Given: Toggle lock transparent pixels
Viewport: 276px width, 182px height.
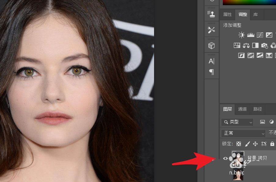Looking at the screenshot, I should point(239,144).
